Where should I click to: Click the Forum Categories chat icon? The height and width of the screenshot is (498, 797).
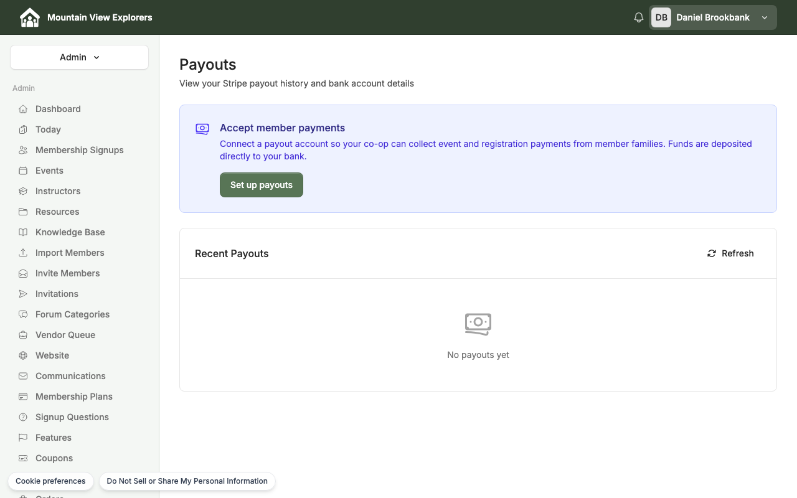point(23,314)
